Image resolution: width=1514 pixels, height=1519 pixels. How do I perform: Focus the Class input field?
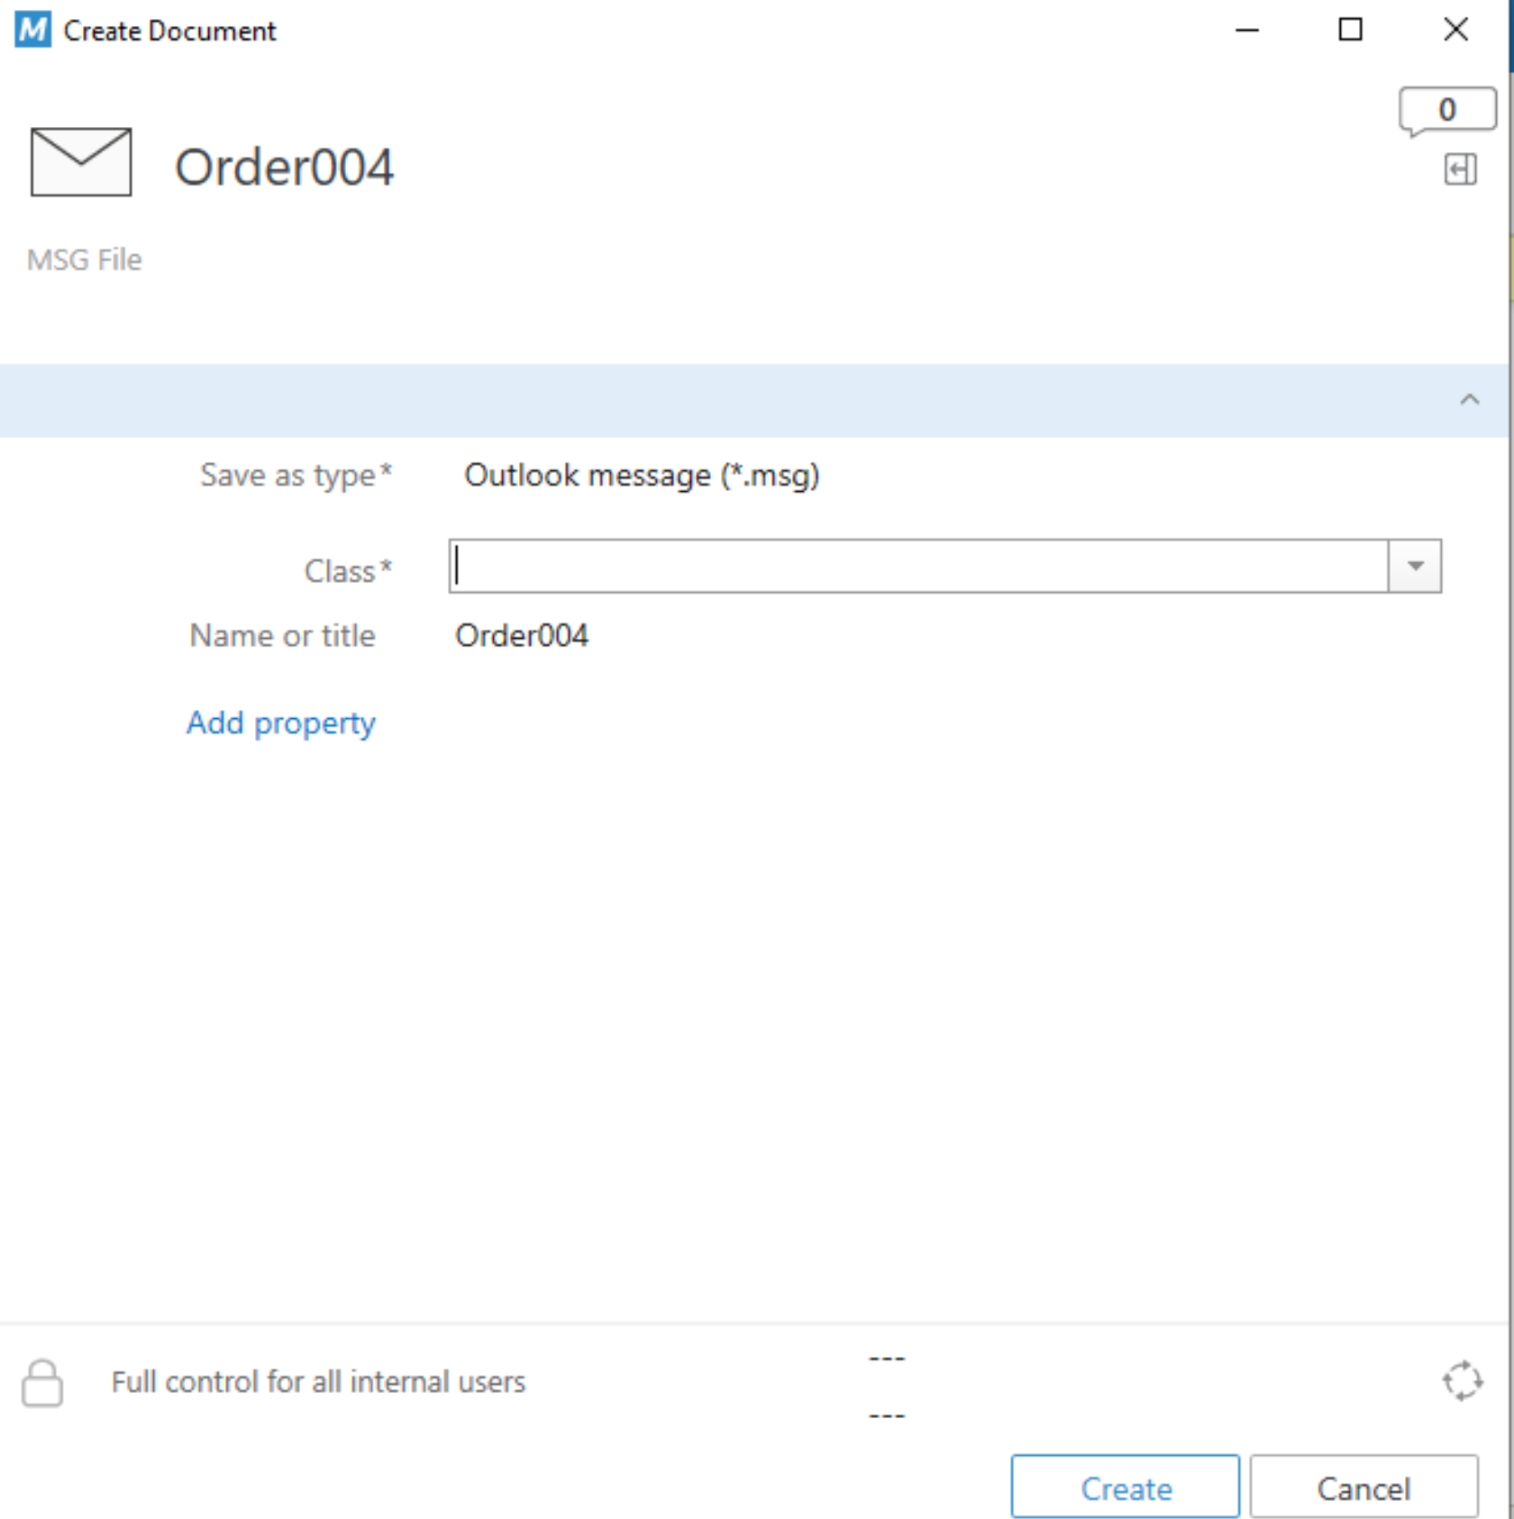pos(918,566)
